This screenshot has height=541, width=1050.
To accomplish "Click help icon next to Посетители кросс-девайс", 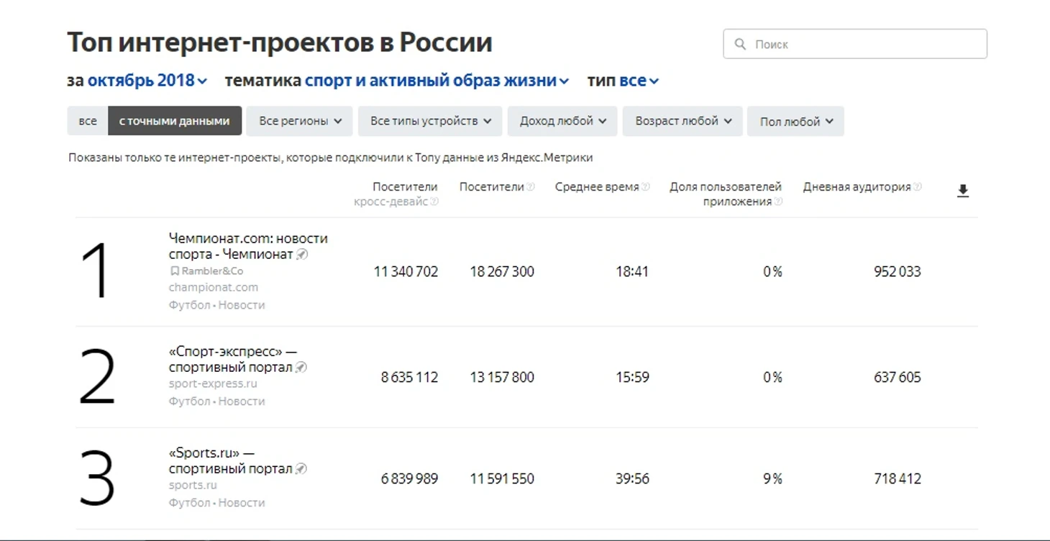I will point(434,201).
